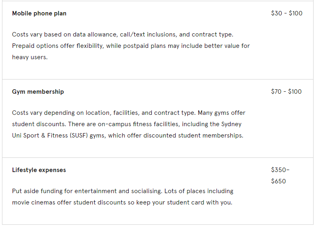
Task: Click the "Gym membership" heading
Action: pos(38,92)
